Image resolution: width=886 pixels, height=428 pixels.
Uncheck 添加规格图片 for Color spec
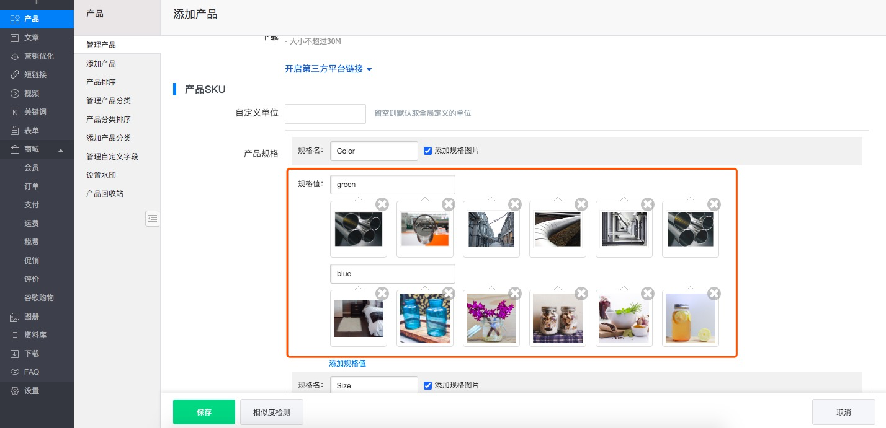pyautogui.click(x=427, y=151)
